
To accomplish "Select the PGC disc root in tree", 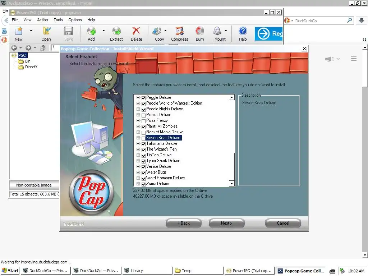I will (23, 55).
